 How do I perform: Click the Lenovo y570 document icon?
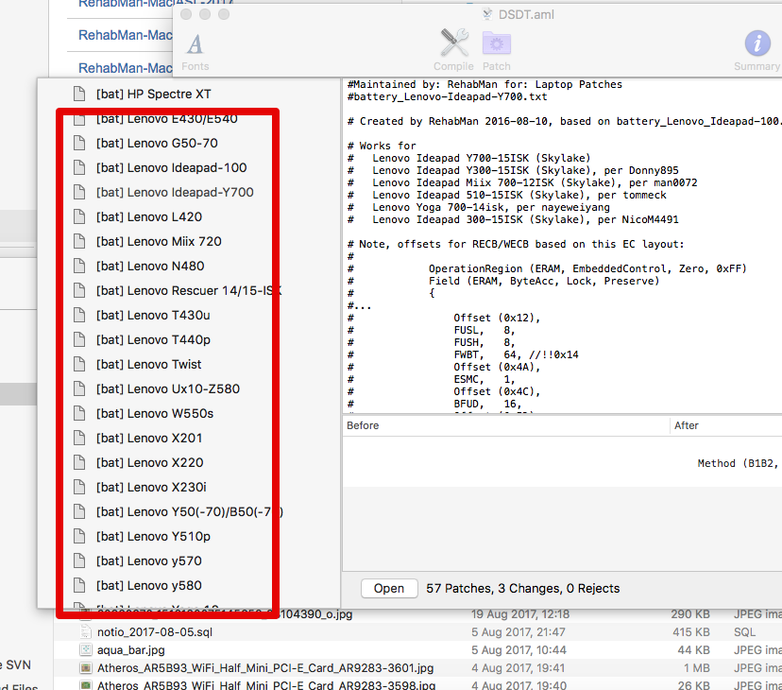tap(78, 561)
